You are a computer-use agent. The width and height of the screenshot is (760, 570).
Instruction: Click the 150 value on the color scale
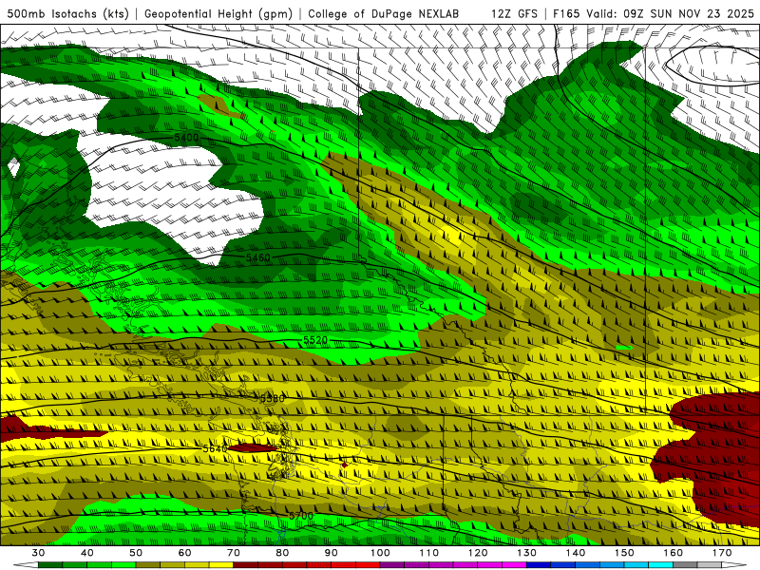(625, 553)
